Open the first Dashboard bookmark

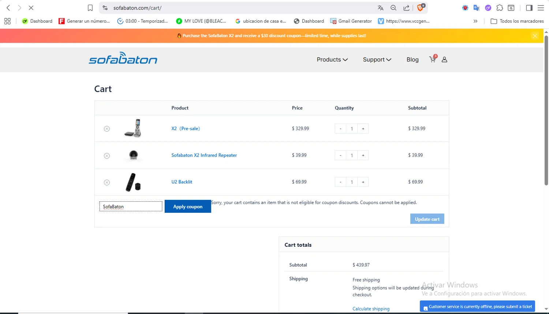tap(37, 21)
